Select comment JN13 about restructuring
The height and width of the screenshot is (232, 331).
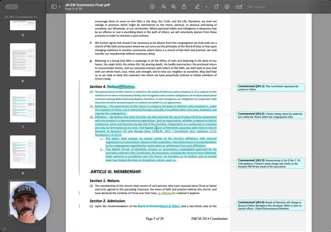(x=271, y=163)
